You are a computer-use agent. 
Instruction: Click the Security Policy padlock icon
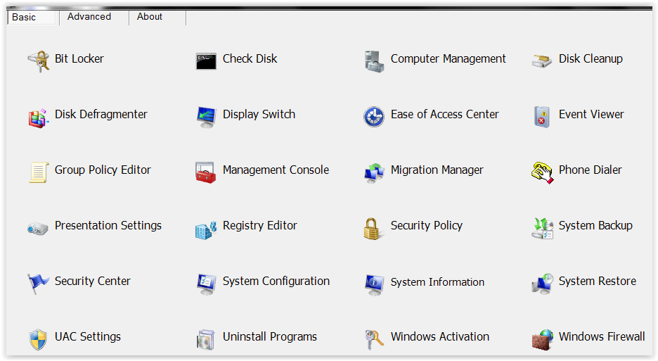[x=374, y=227]
